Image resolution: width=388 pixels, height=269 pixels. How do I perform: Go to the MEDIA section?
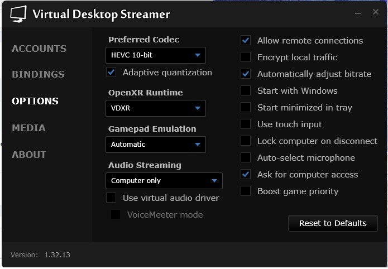click(28, 128)
